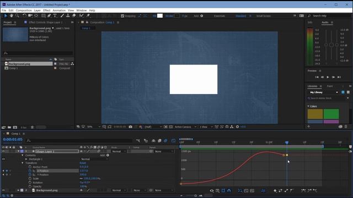Select the Clone Stamp tool

pos(68,15)
